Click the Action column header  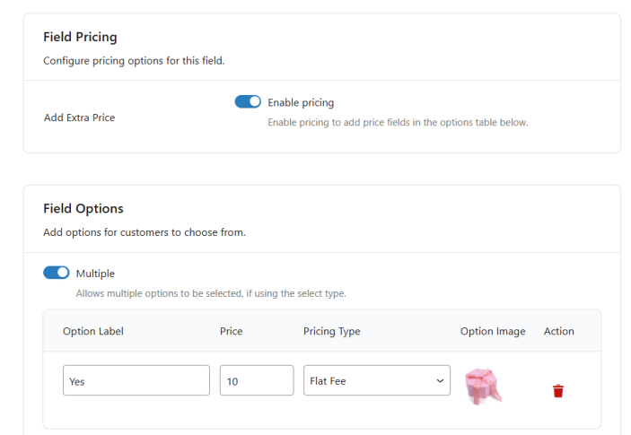click(558, 331)
